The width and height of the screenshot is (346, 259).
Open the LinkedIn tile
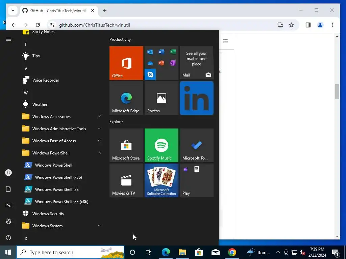(x=197, y=98)
